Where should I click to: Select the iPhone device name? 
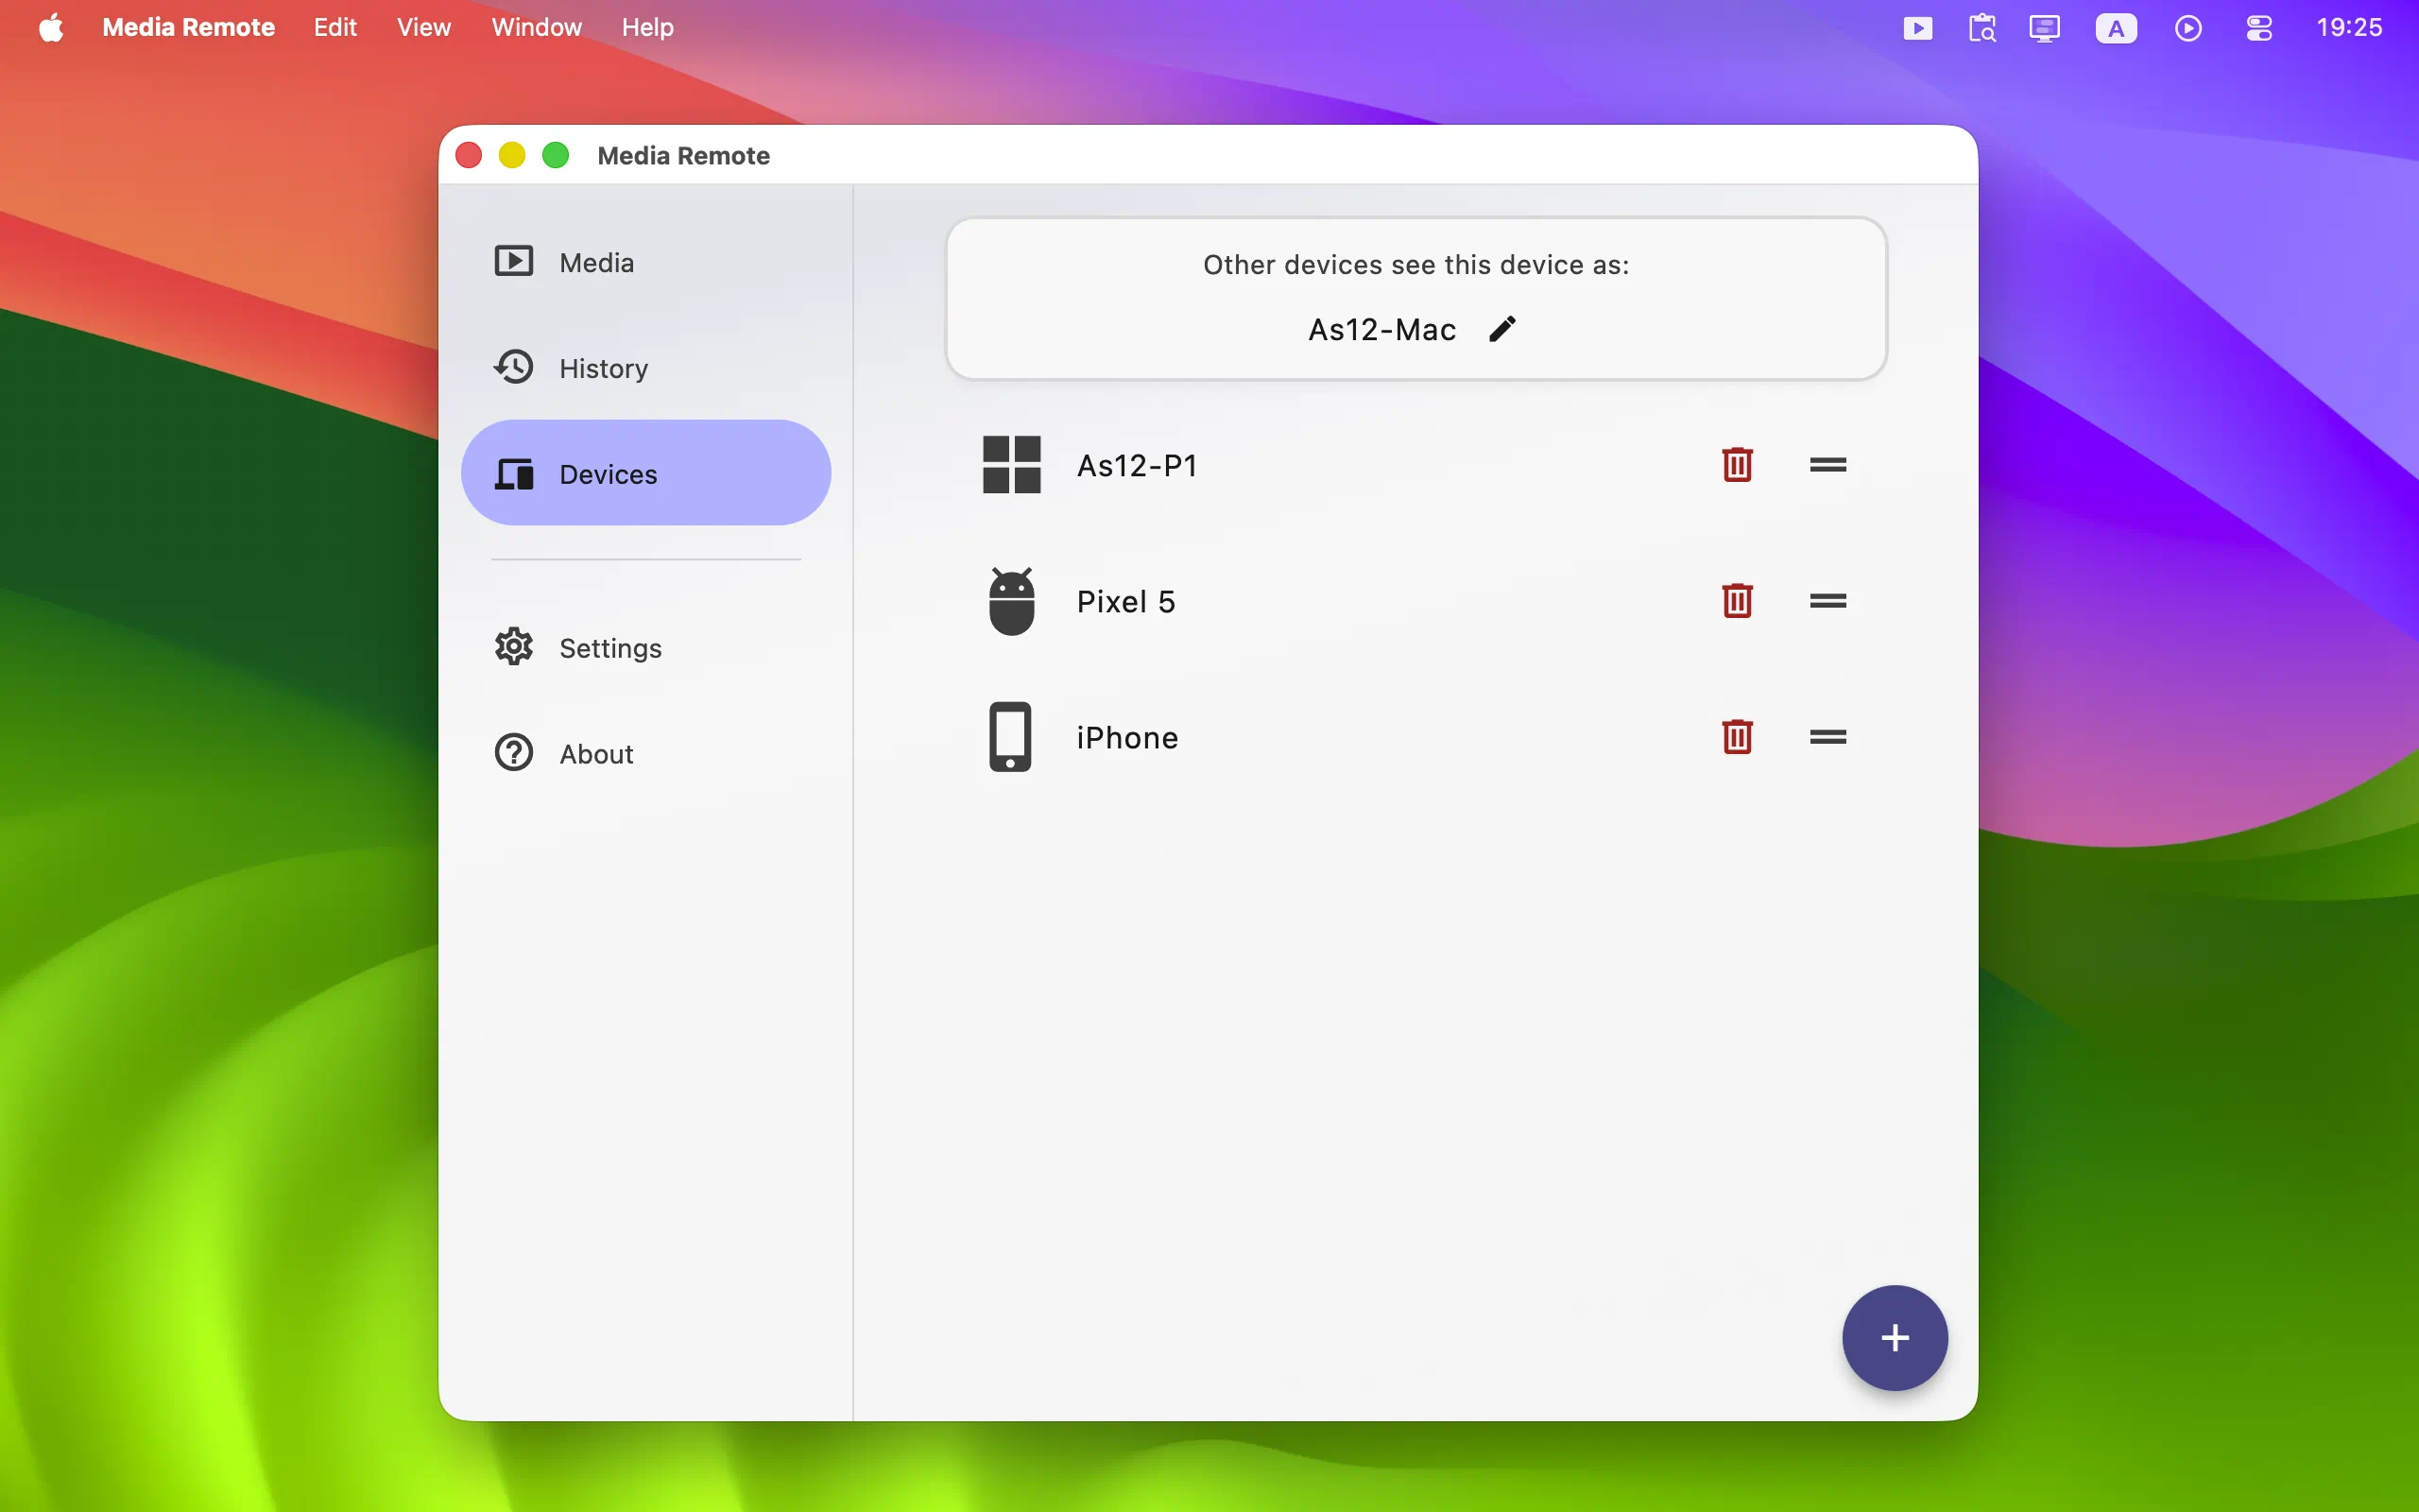point(1127,737)
